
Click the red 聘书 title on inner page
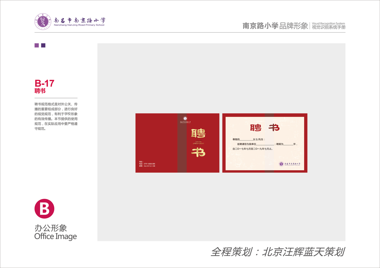click(x=265, y=128)
